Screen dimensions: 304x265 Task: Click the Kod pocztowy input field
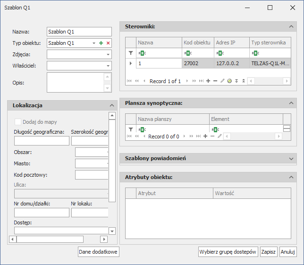(x=92, y=175)
